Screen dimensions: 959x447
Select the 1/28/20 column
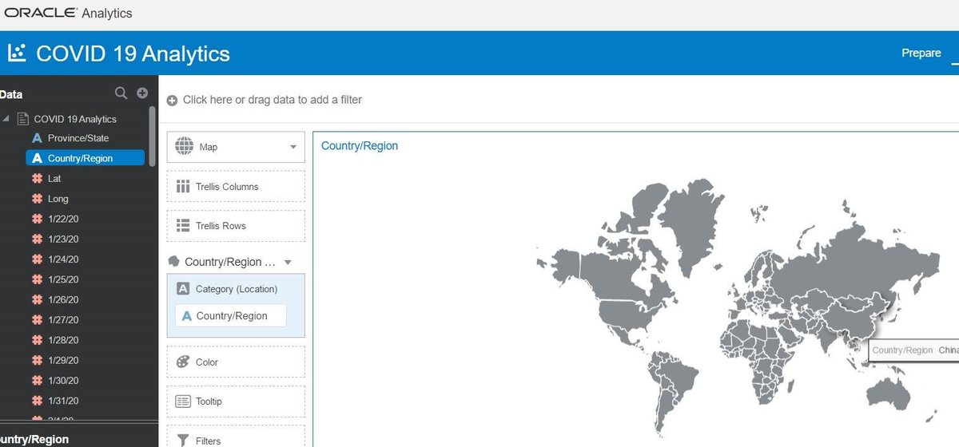(63, 340)
